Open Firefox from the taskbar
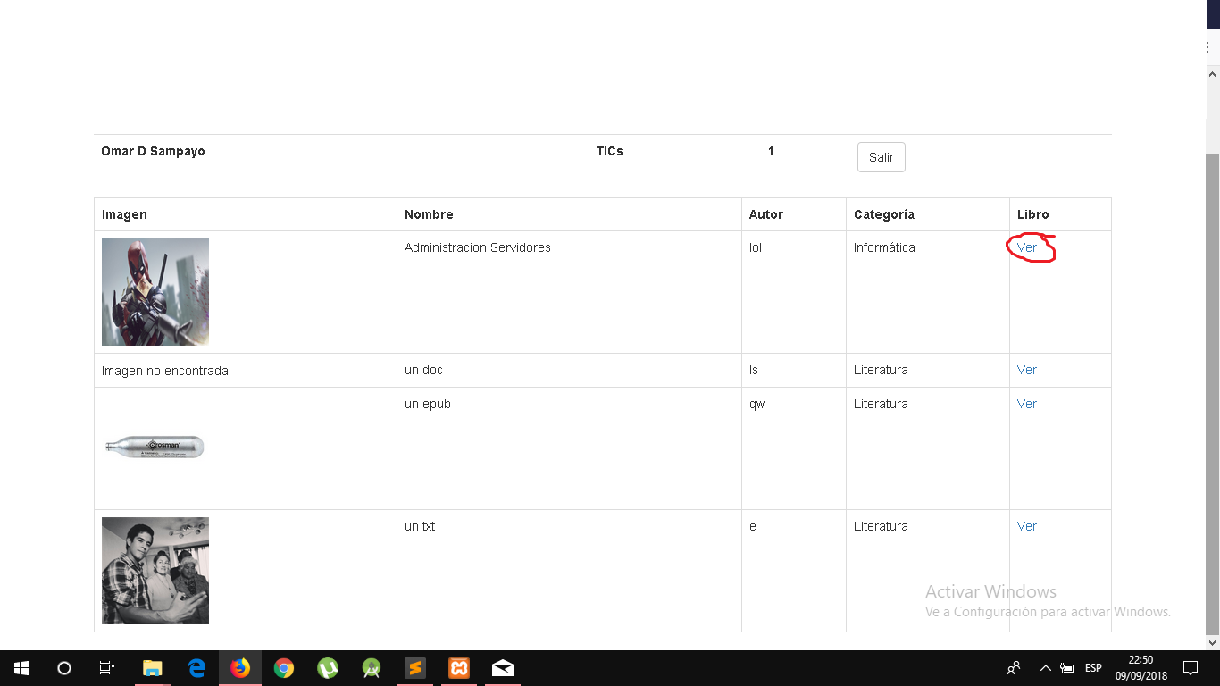This screenshot has width=1220, height=686. coord(240,668)
